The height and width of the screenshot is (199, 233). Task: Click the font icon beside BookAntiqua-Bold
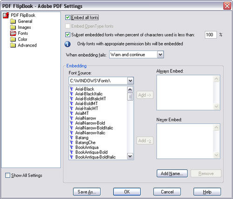[71, 152]
